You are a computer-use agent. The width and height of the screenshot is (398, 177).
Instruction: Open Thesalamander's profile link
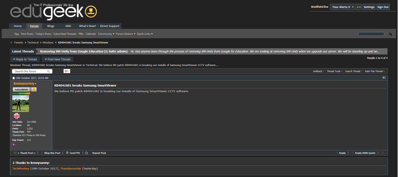click(x=70, y=168)
